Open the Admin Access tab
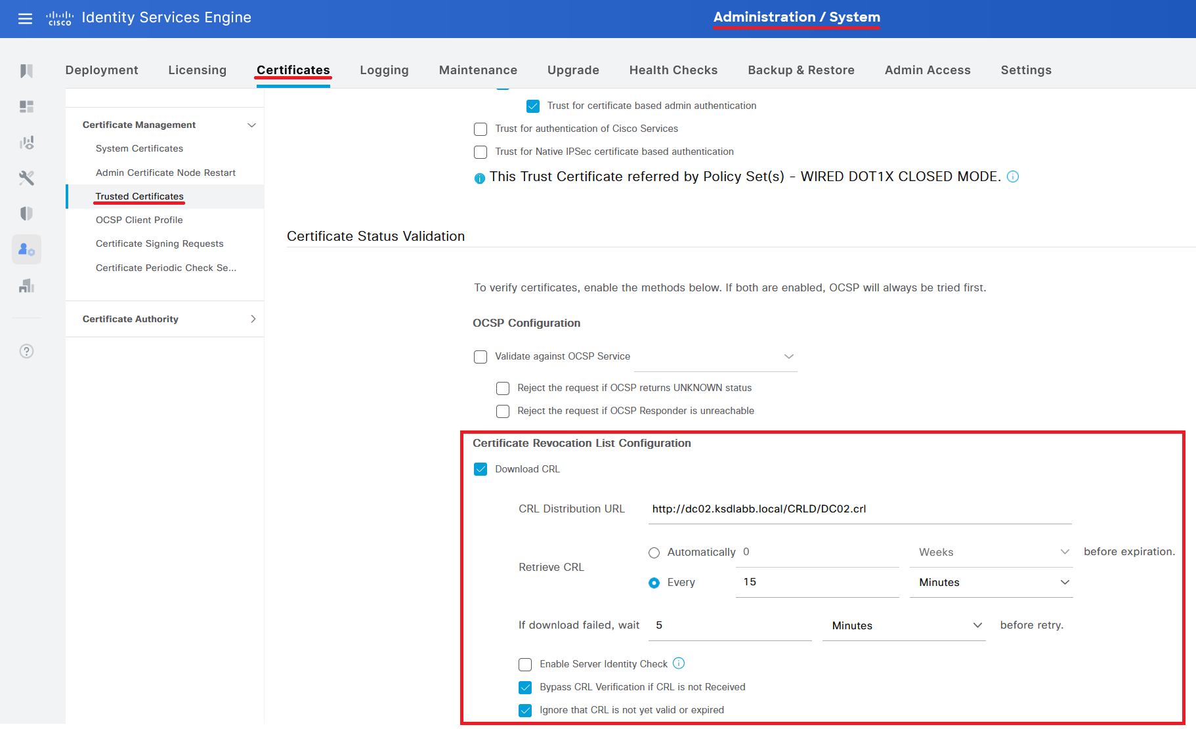 point(928,70)
